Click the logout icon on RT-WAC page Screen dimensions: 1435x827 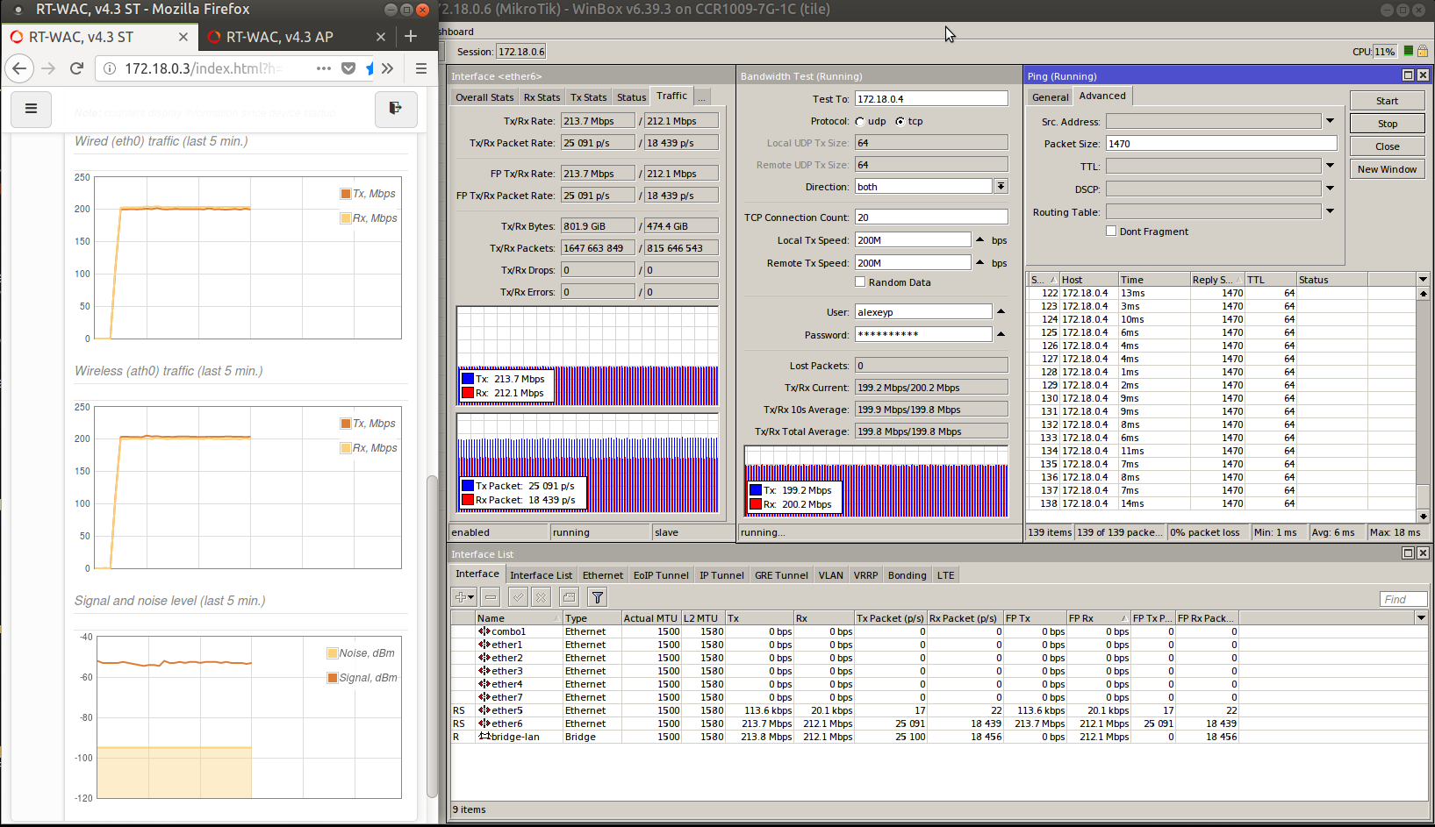pyautogui.click(x=395, y=109)
